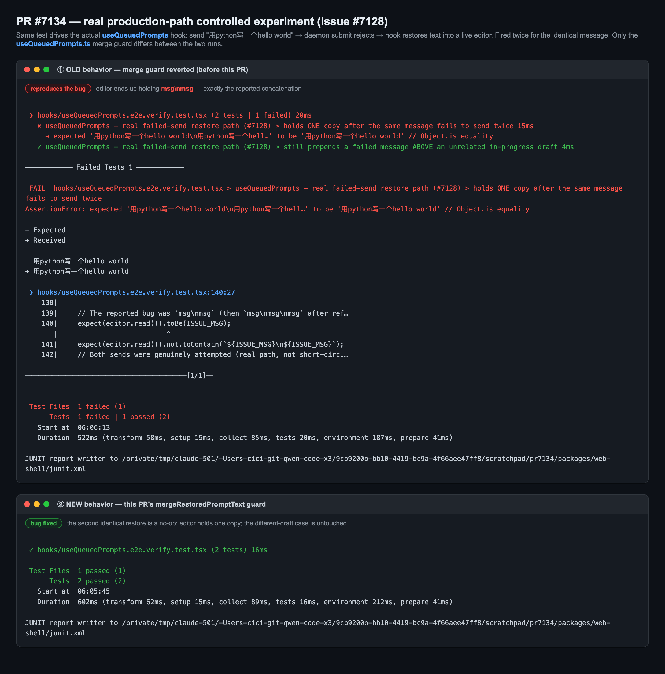Click the red 'msg\nmsg' highlighted text
665x674 pixels.
[177, 89]
